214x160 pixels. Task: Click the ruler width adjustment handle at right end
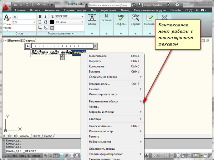95,46
